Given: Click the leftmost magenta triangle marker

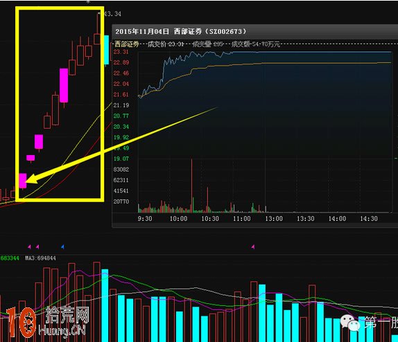Looking at the screenshot, I should click(x=29, y=246).
